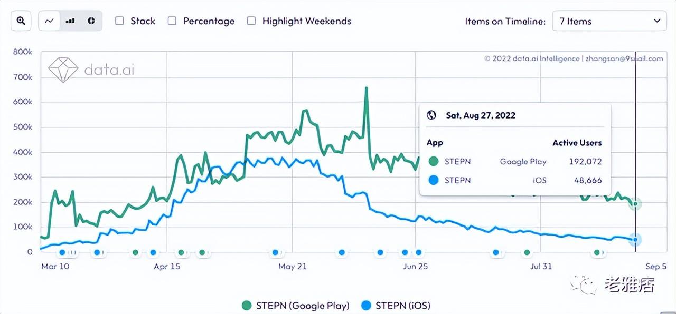Toggle STEPN (Google Play) legend series
The height and width of the screenshot is (314, 676).
tap(295, 306)
